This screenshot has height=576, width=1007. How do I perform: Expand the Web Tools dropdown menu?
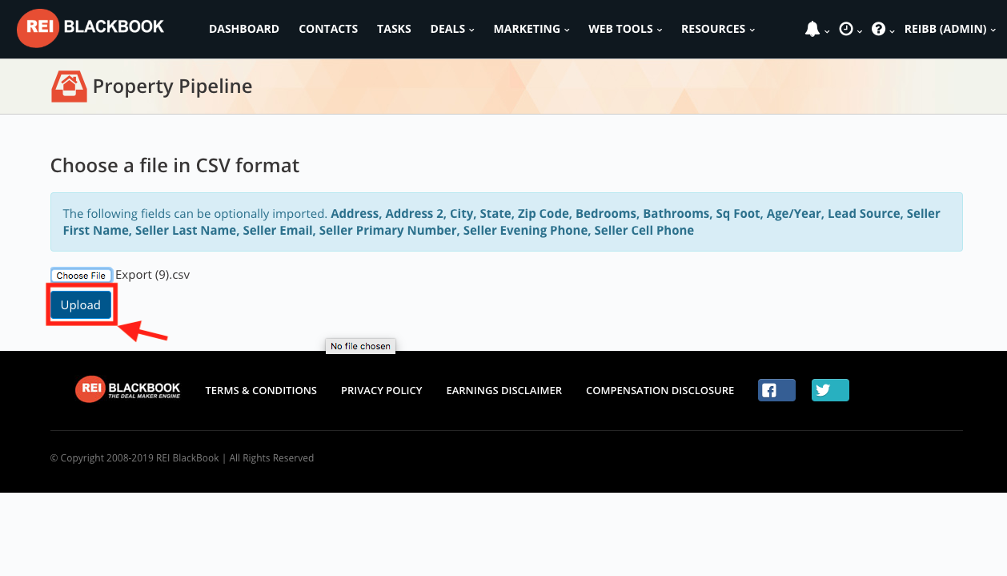click(625, 29)
